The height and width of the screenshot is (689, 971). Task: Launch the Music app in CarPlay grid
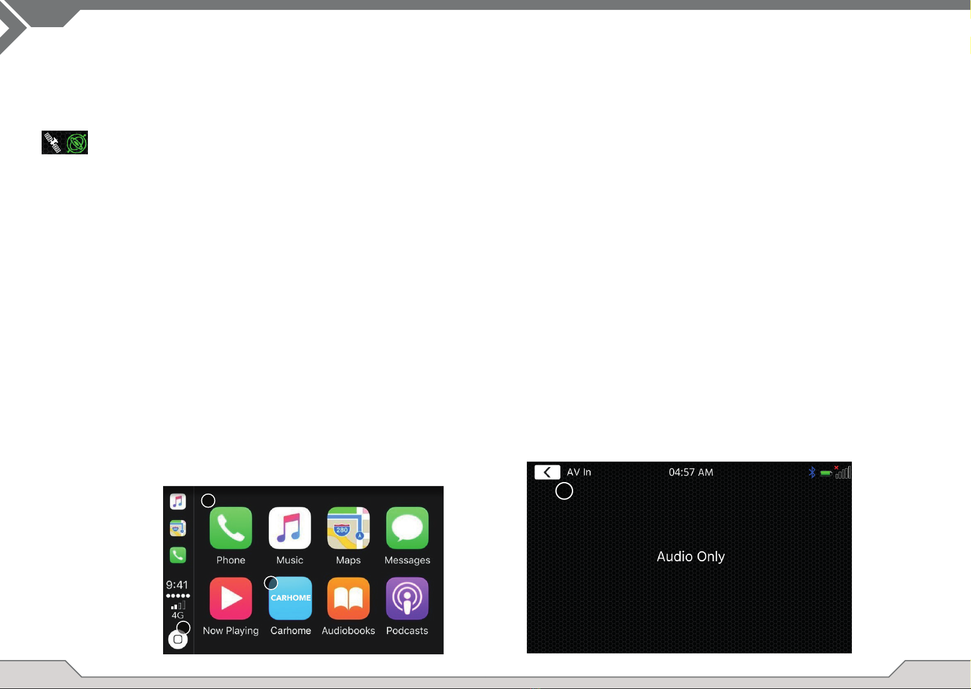(x=290, y=528)
